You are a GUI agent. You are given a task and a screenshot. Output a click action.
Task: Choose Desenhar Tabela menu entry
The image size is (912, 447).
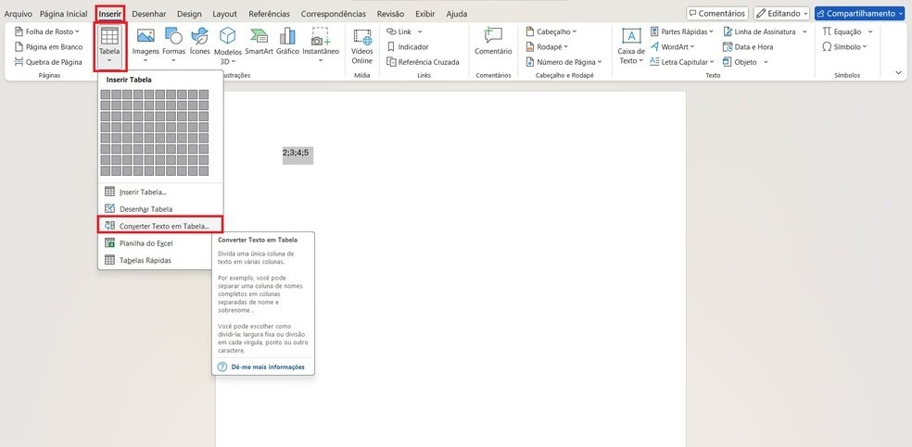pos(160,209)
